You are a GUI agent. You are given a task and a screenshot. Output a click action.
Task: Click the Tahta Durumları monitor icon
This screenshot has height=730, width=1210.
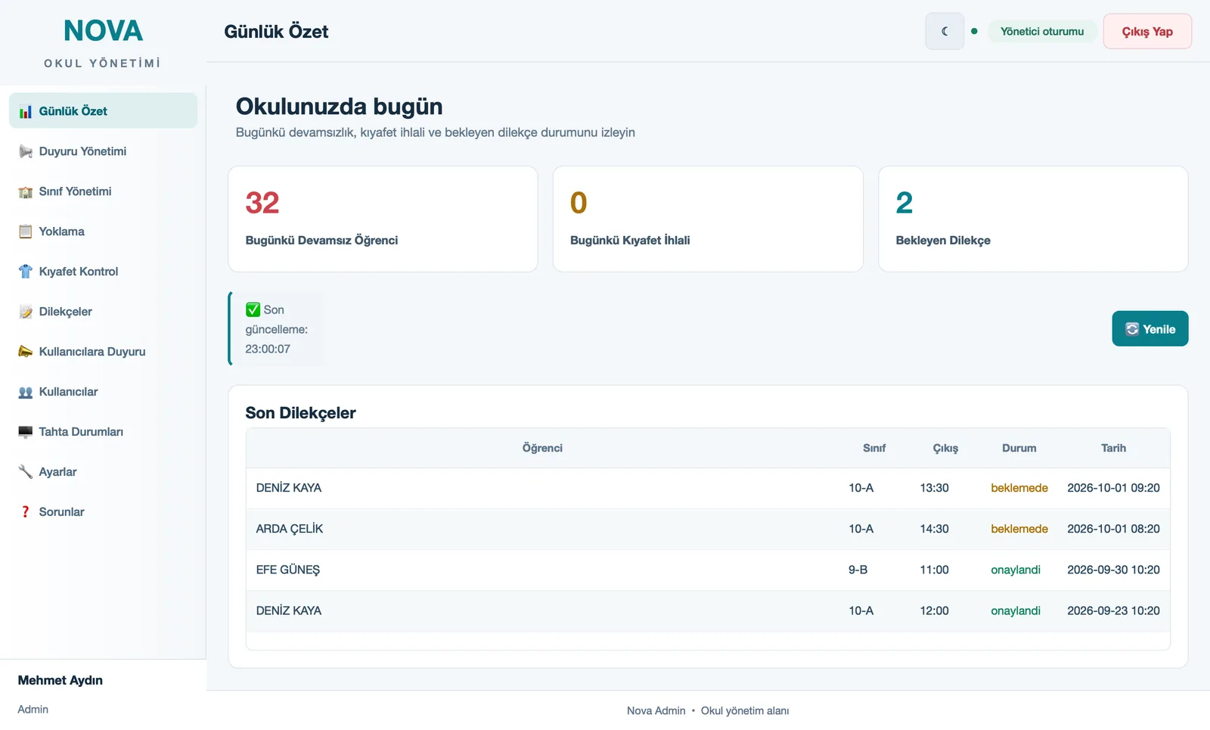click(x=26, y=432)
